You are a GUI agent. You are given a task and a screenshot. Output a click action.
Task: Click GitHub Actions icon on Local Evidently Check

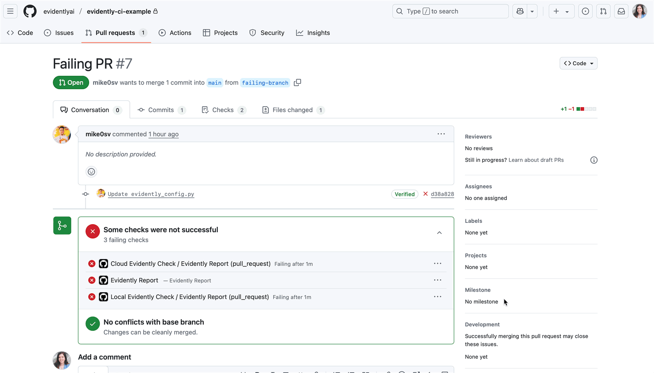(x=103, y=297)
